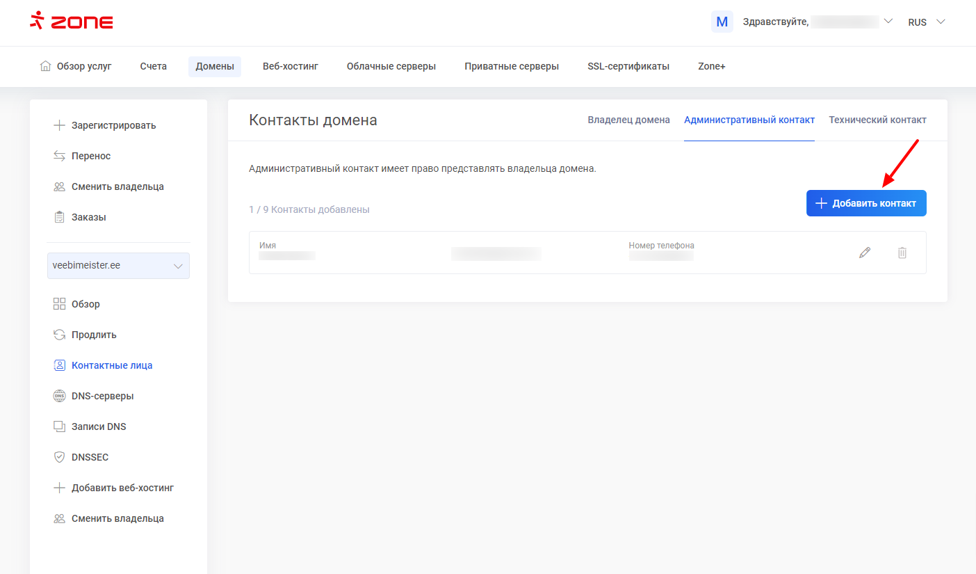Viewport: 976px width, 574px height.
Task: Open the Веб-хостинг menu
Action: click(290, 67)
